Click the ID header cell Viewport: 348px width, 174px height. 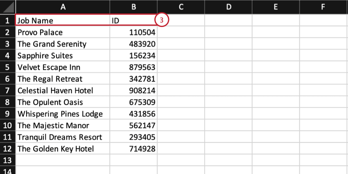coord(133,20)
